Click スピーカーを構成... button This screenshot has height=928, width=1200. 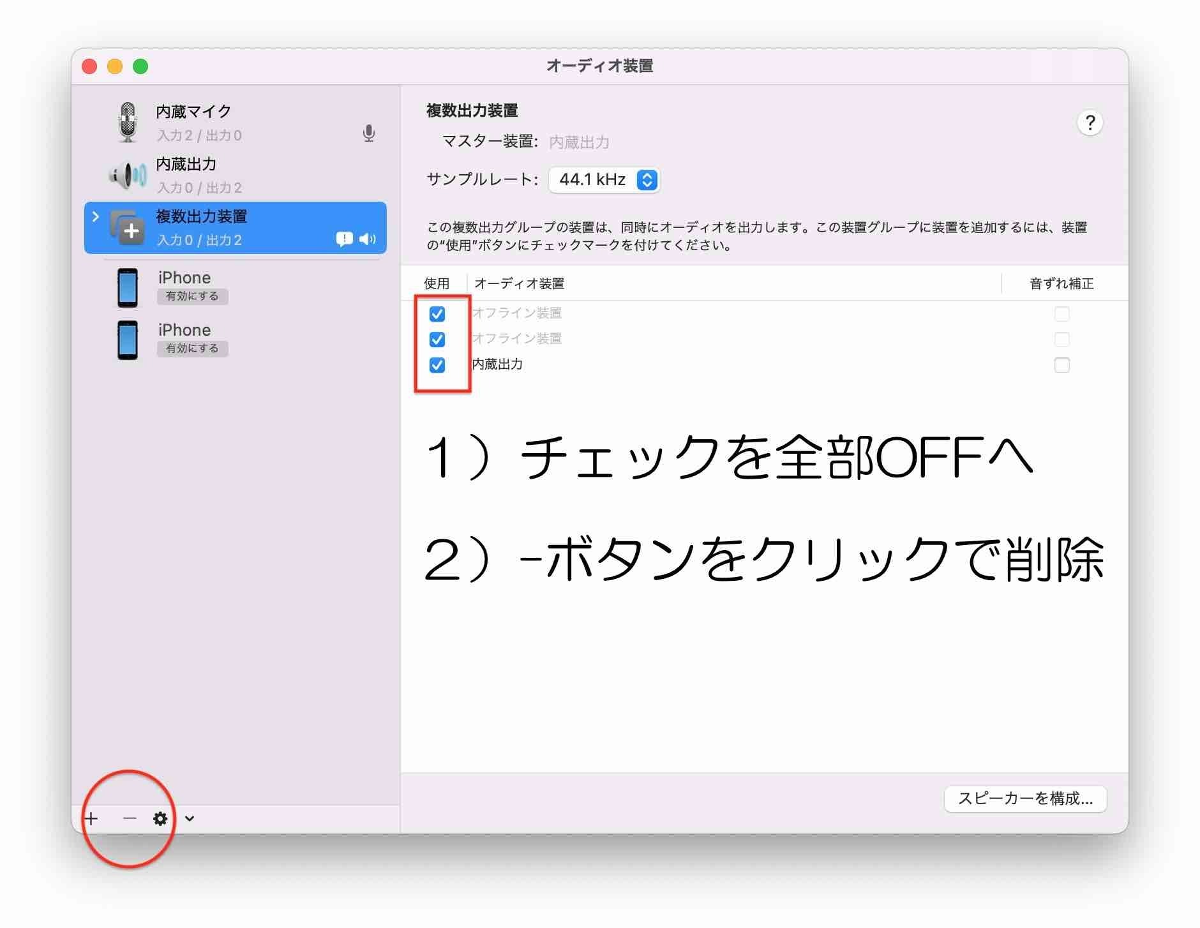tap(1025, 798)
